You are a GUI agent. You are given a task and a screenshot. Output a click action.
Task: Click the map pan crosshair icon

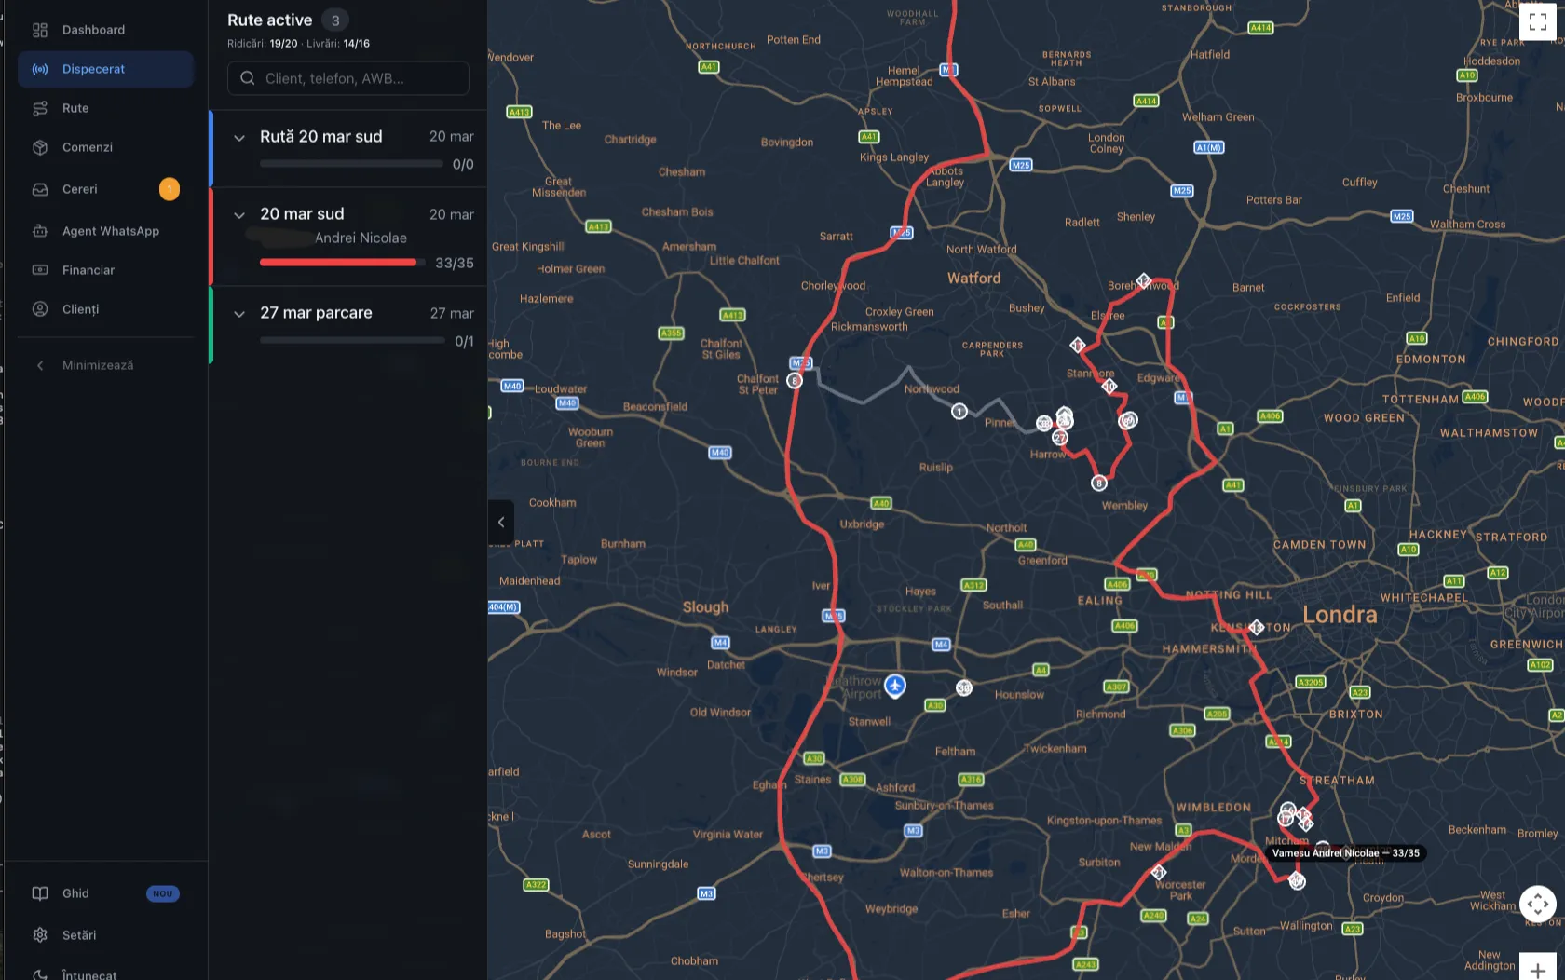[x=1538, y=904]
